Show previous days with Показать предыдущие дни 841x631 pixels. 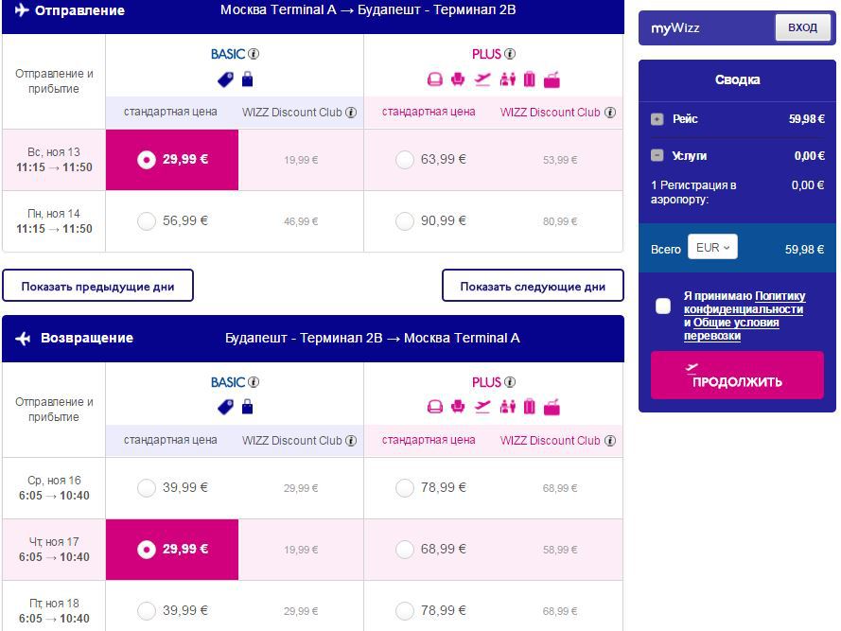pos(97,286)
